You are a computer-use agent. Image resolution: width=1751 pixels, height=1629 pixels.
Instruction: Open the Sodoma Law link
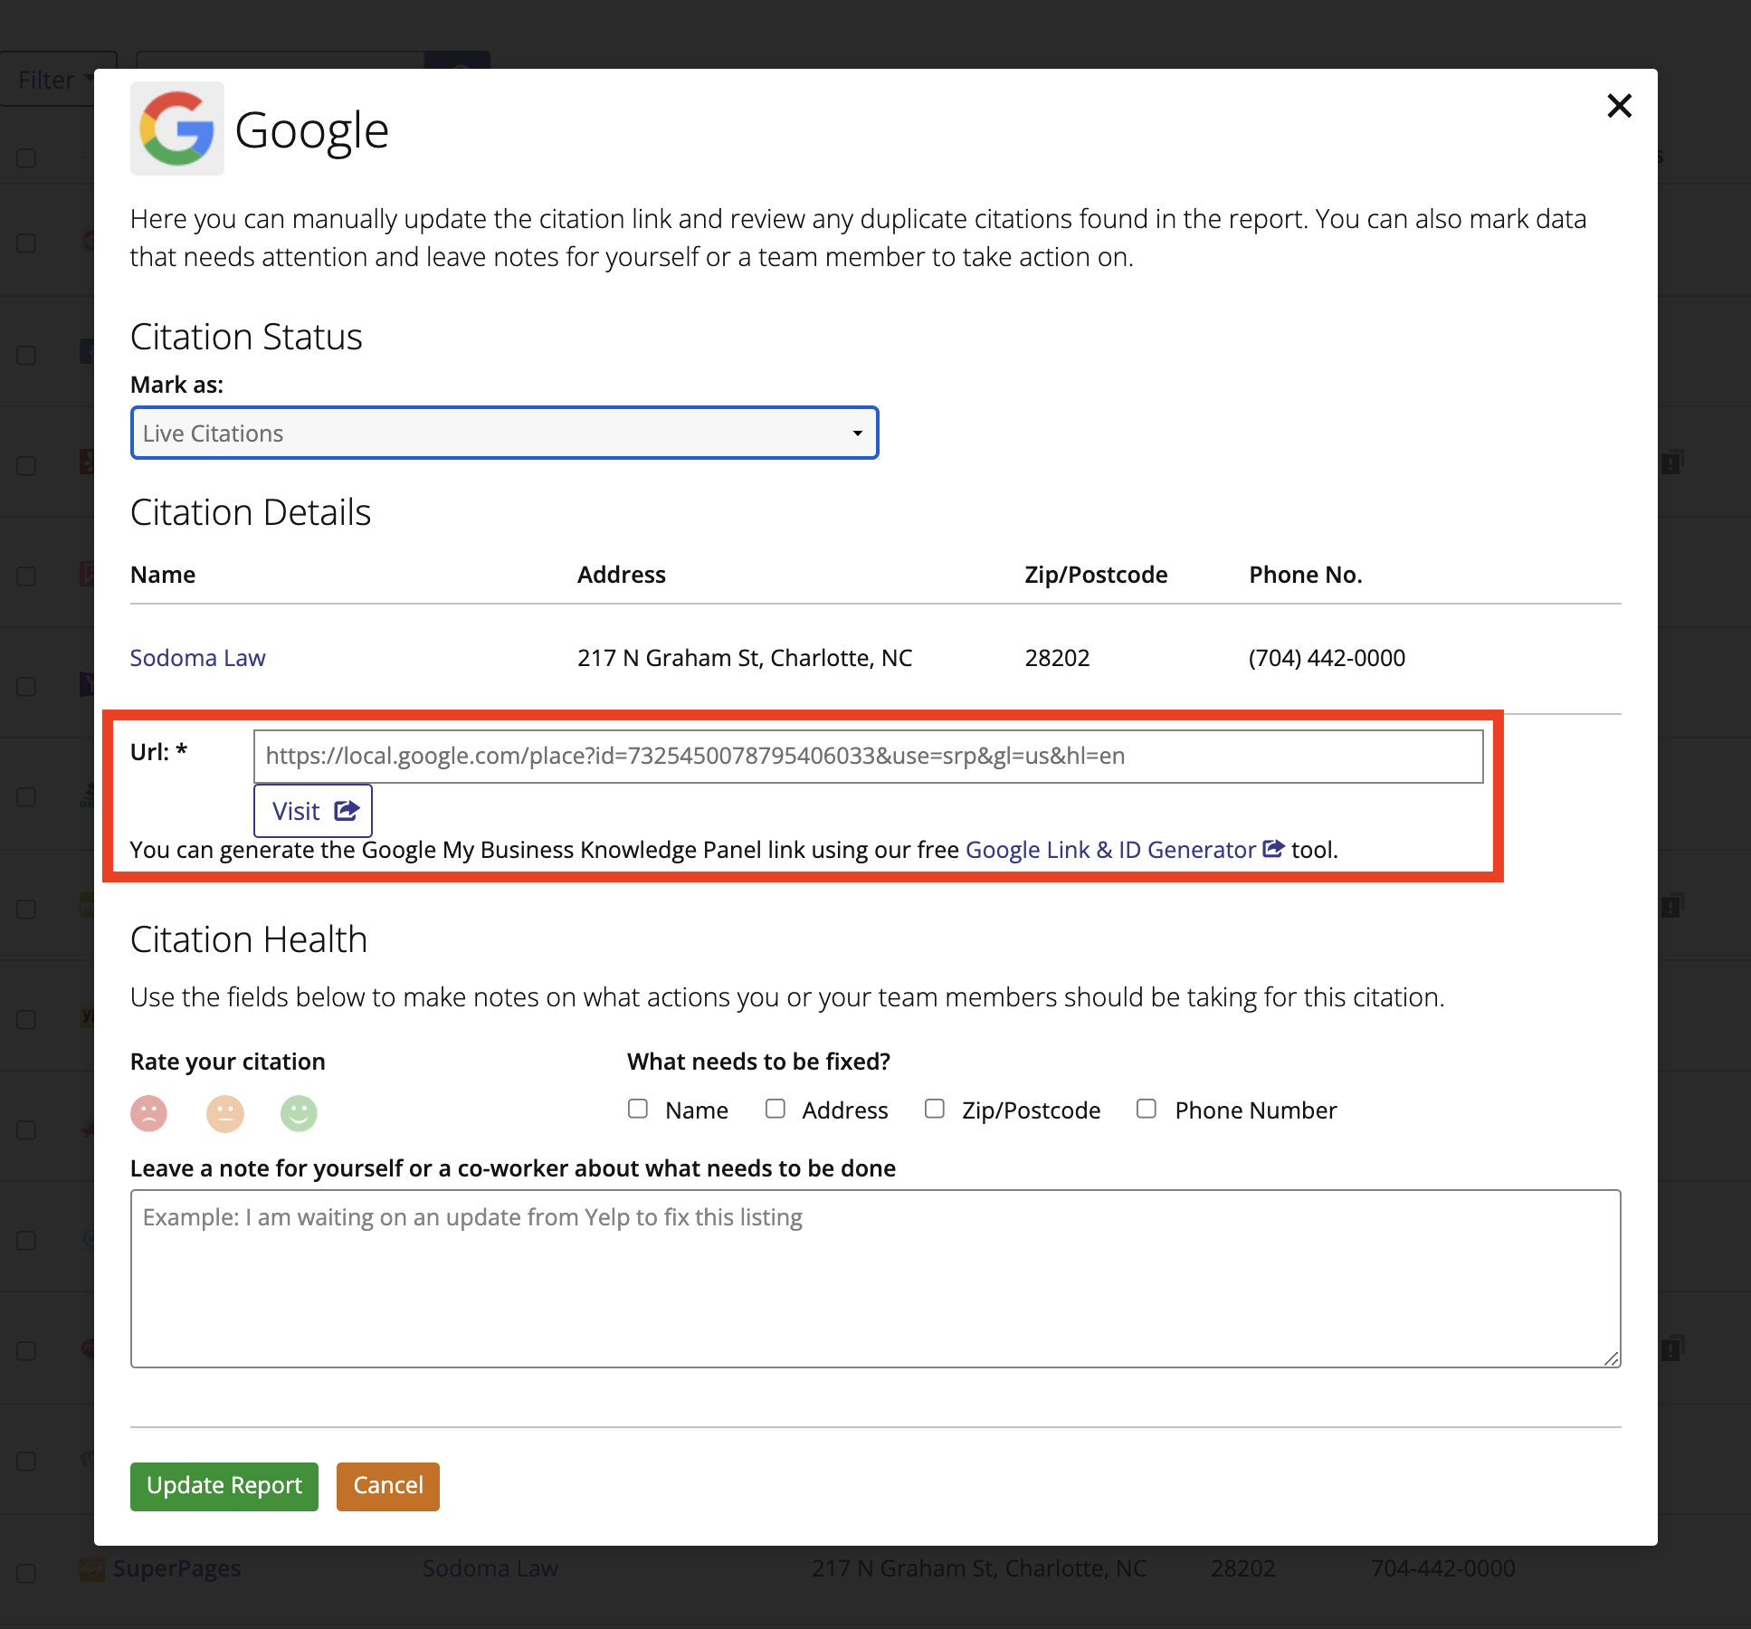[197, 657]
